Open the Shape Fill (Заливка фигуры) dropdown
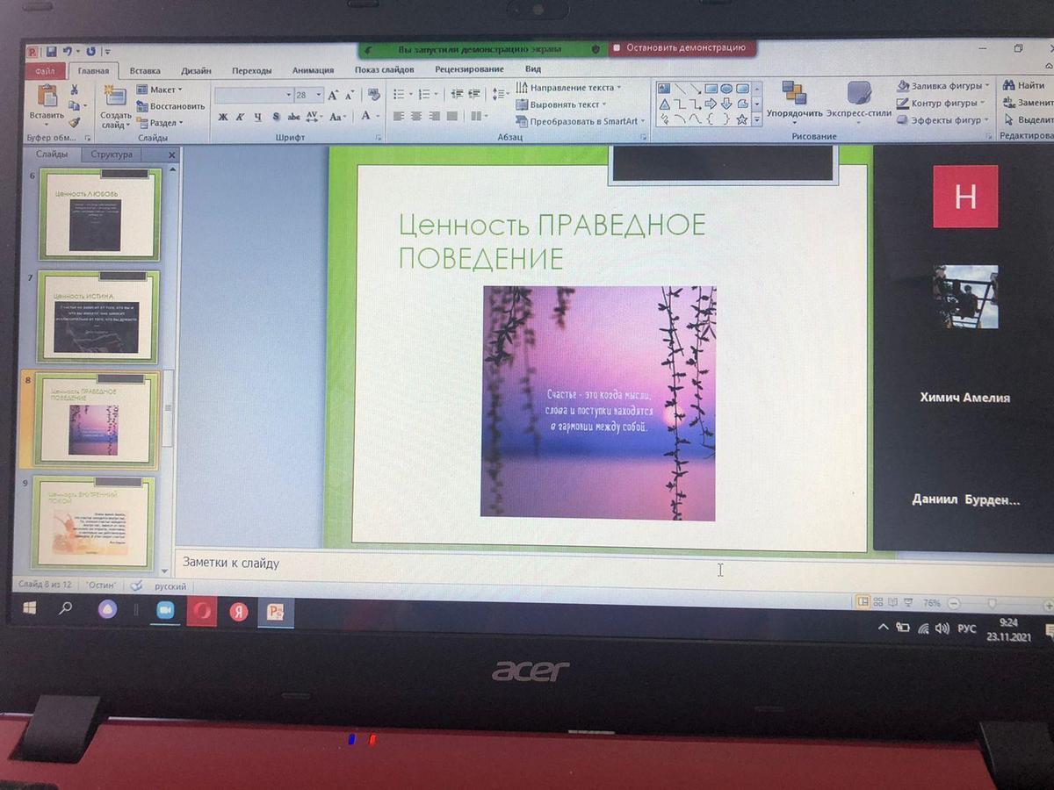The width and height of the screenshot is (1054, 790). pos(944,86)
